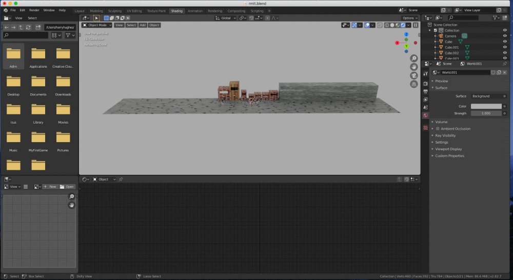Image resolution: width=513 pixels, height=280 pixels.
Task: Expand the Viewport Display panel
Action: 448,149
